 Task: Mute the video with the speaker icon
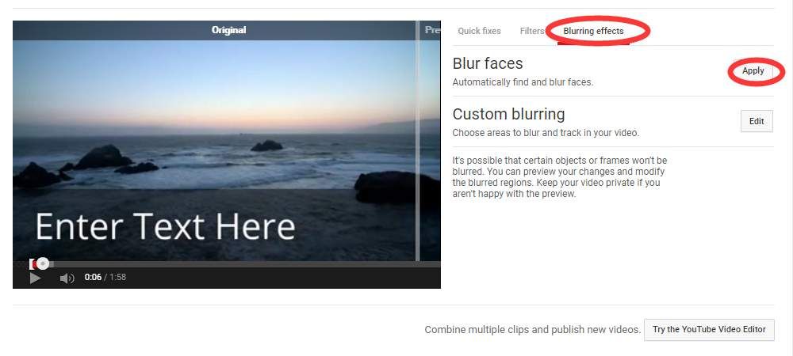pos(67,278)
